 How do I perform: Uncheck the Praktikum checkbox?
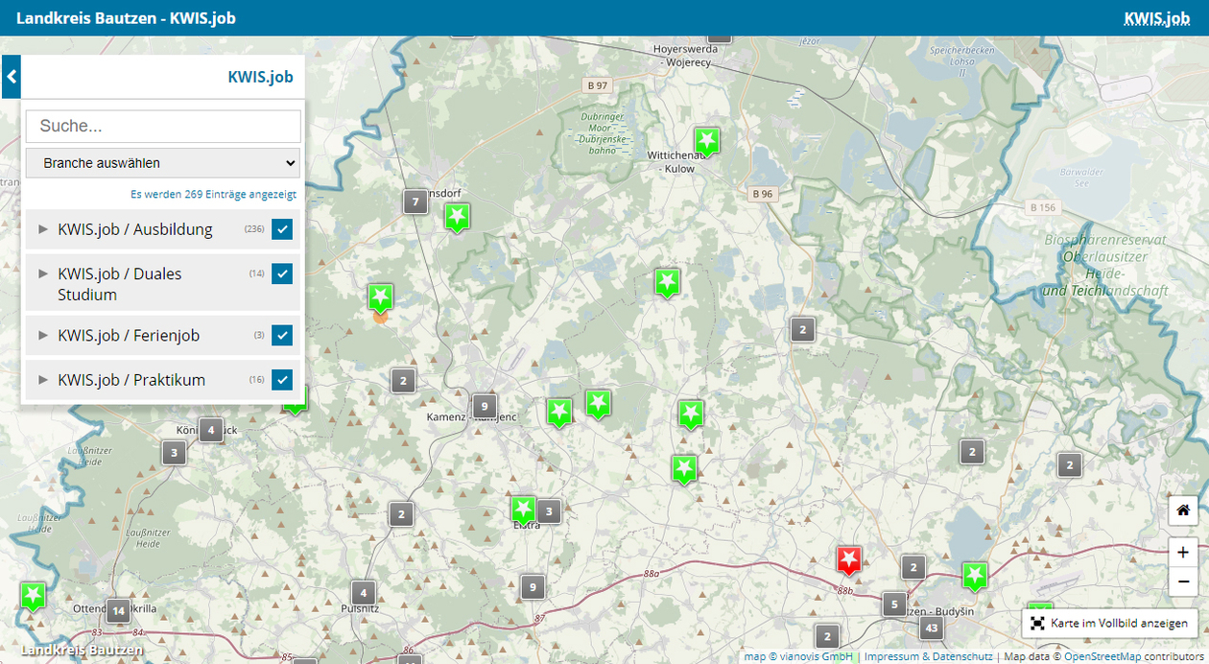click(282, 379)
